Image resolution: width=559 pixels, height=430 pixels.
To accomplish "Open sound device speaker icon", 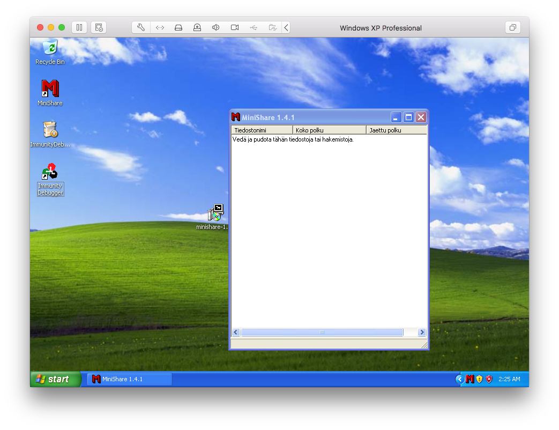I will (x=215, y=27).
